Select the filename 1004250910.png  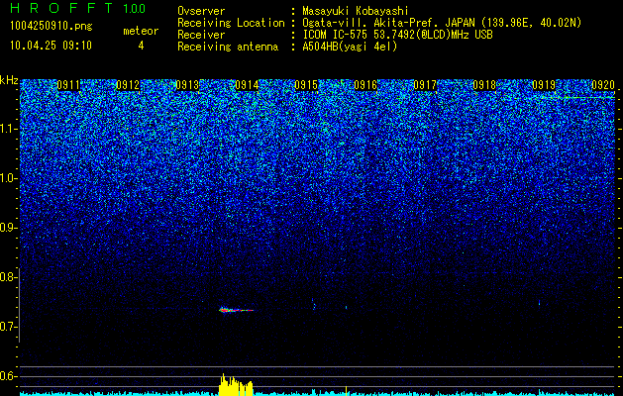52,26
